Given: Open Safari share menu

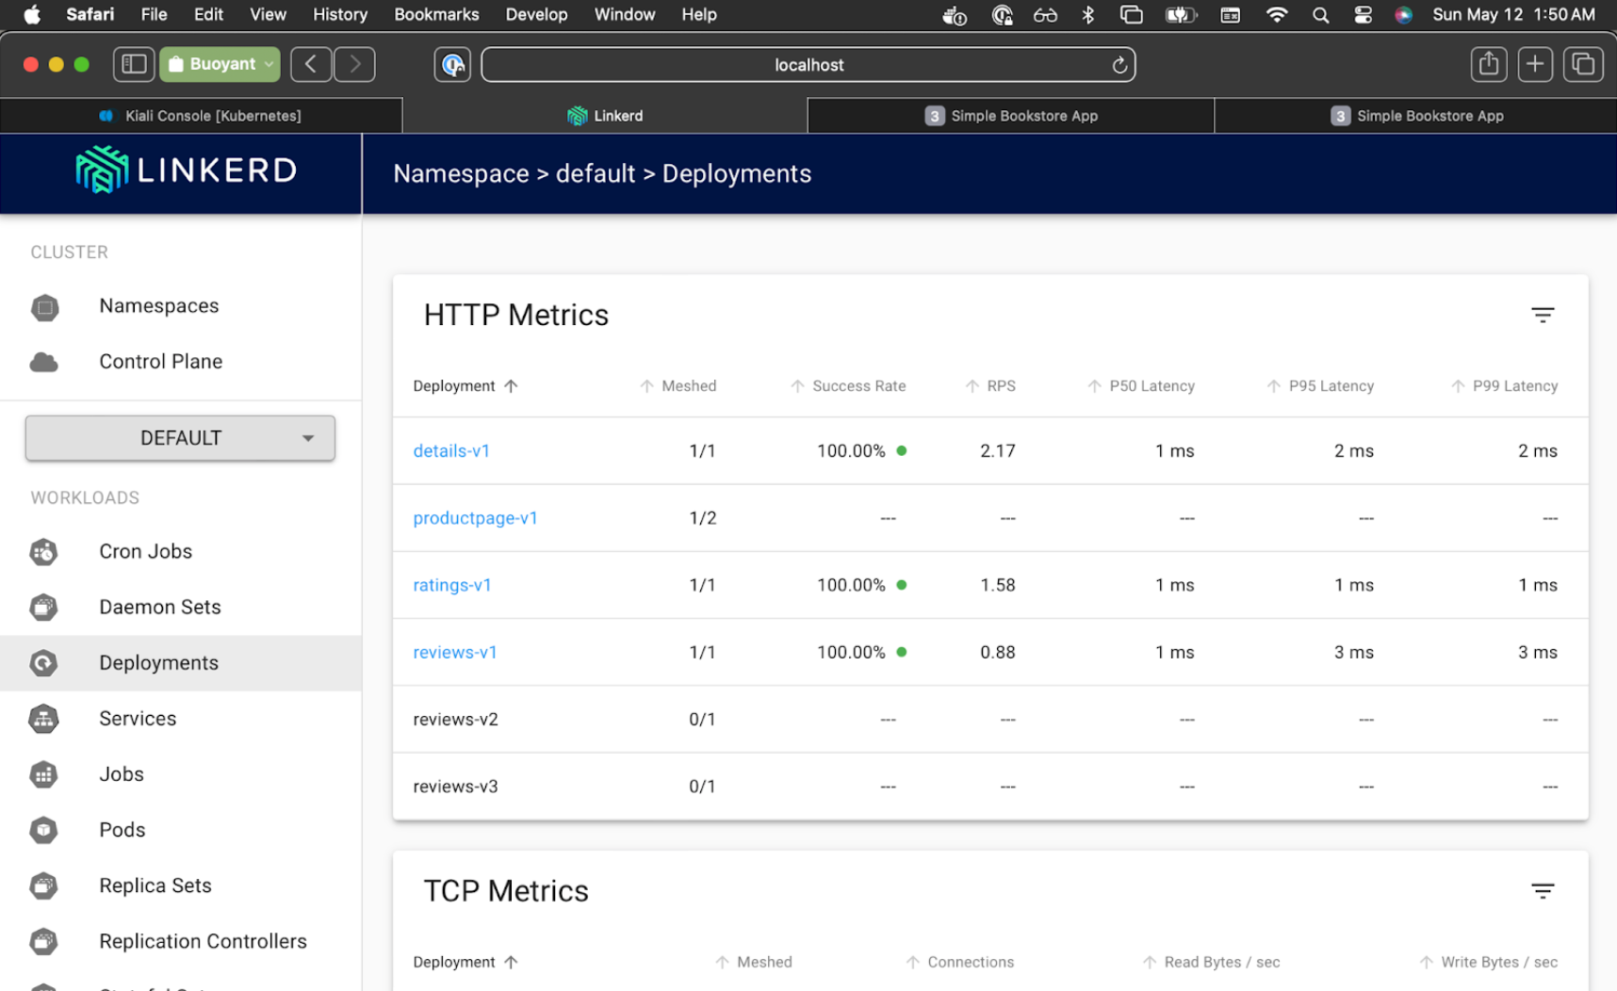Looking at the screenshot, I should 1488,64.
